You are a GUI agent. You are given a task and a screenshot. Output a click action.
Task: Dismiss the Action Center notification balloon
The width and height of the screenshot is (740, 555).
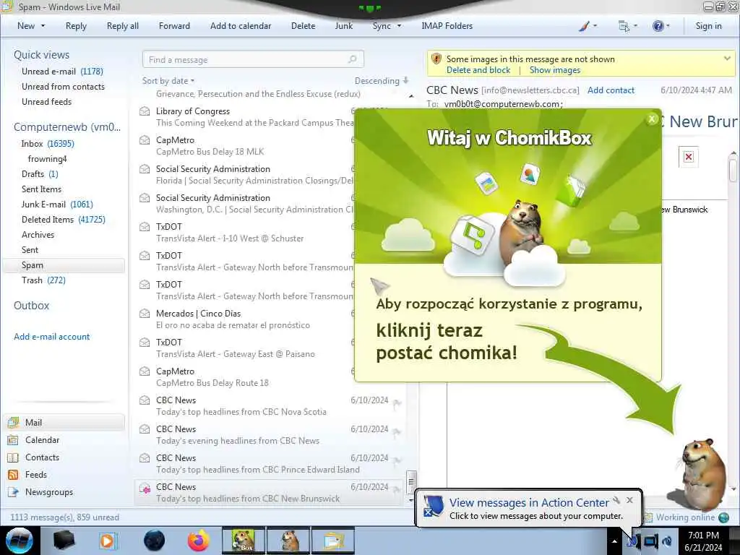(x=629, y=500)
